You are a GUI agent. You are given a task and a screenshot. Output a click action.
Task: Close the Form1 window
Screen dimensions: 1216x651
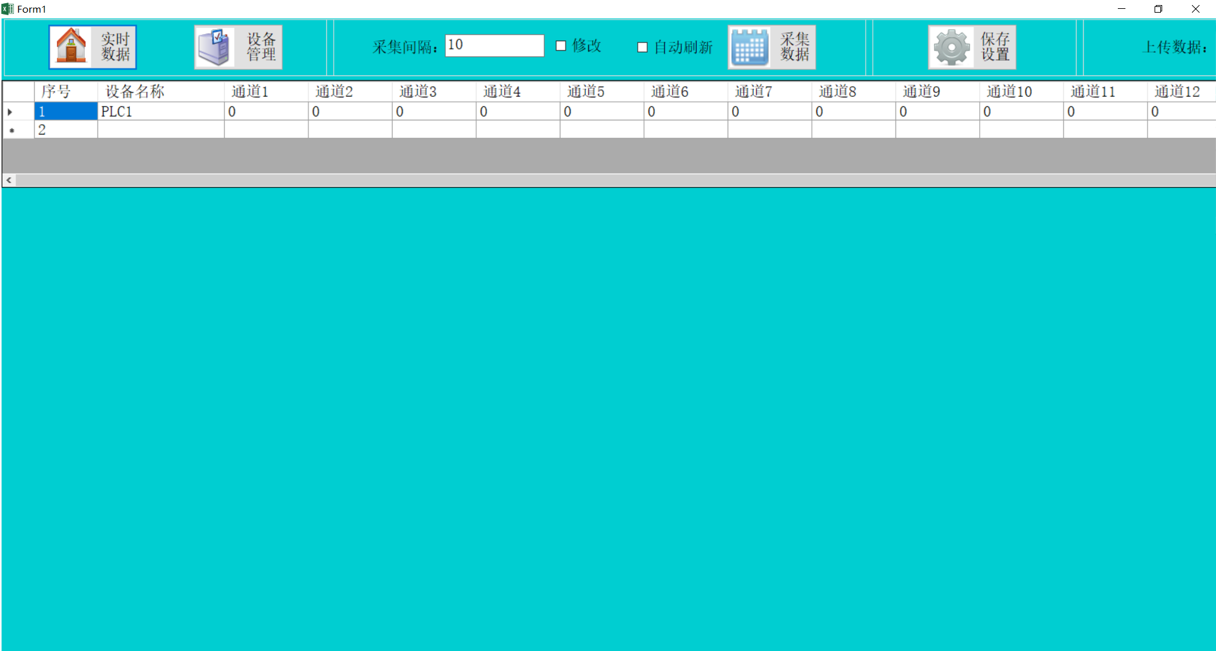tap(1196, 9)
